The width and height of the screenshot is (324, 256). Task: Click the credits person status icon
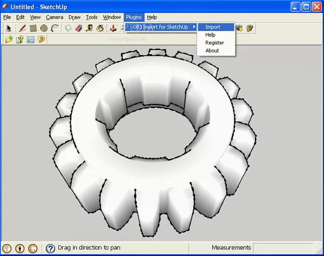[x=20, y=248]
